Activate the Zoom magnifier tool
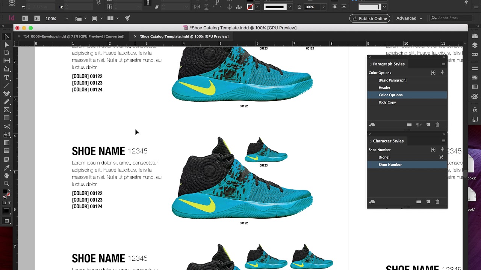This screenshot has height=270, width=481. click(x=7, y=184)
